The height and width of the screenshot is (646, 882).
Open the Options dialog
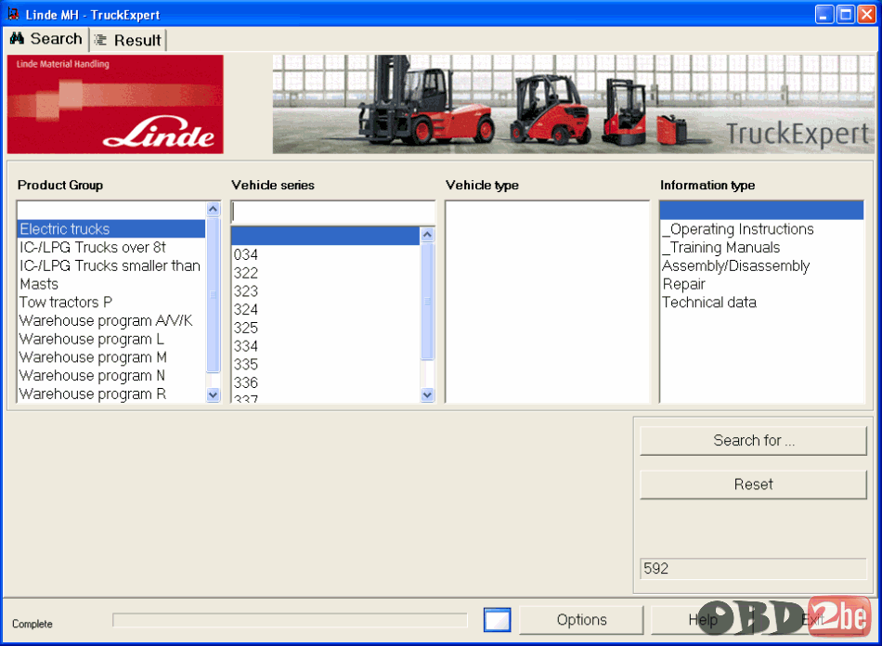[581, 620]
